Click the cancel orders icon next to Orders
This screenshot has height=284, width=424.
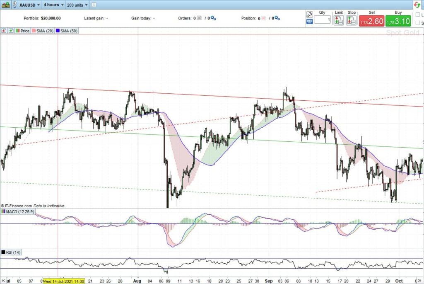coord(199,18)
